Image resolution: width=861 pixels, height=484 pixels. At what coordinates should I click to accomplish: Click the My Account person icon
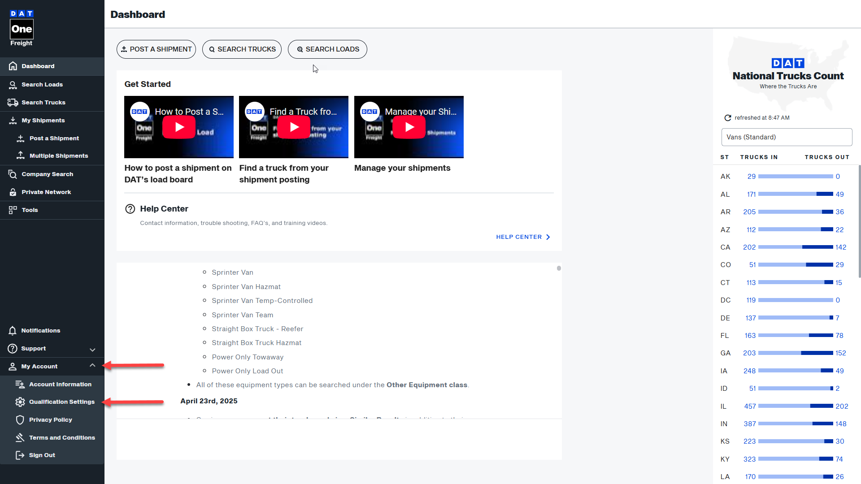13,366
